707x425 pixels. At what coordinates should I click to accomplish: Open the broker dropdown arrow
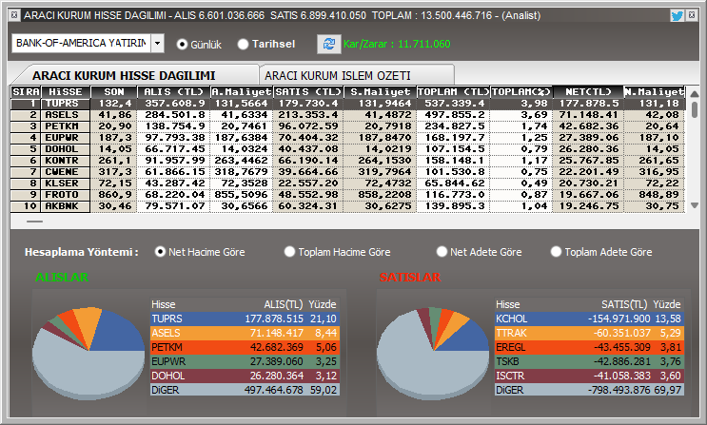point(157,44)
